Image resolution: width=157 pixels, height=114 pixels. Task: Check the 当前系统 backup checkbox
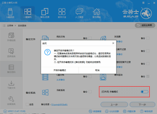pyautogui.click(x=90, y=92)
